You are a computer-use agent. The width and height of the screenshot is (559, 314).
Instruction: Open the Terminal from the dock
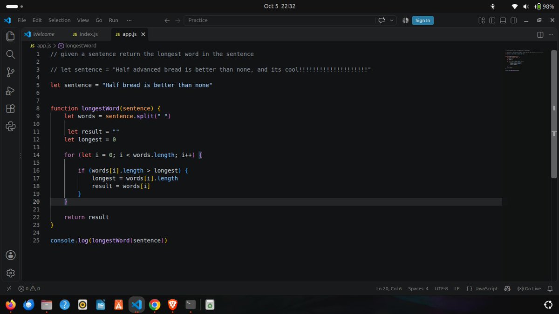click(x=191, y=304)
